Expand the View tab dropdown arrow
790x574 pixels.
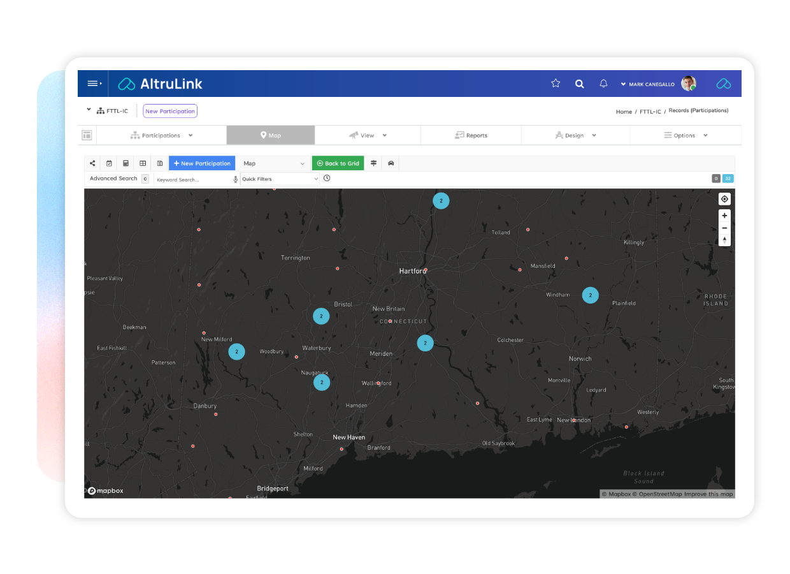pos(385,135)
